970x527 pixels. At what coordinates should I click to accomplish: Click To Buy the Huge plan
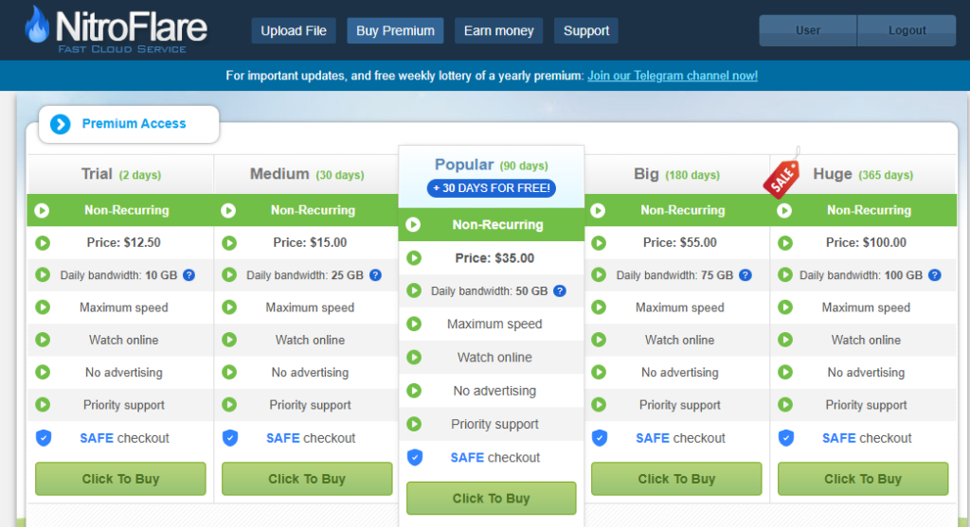coord(863,479)
